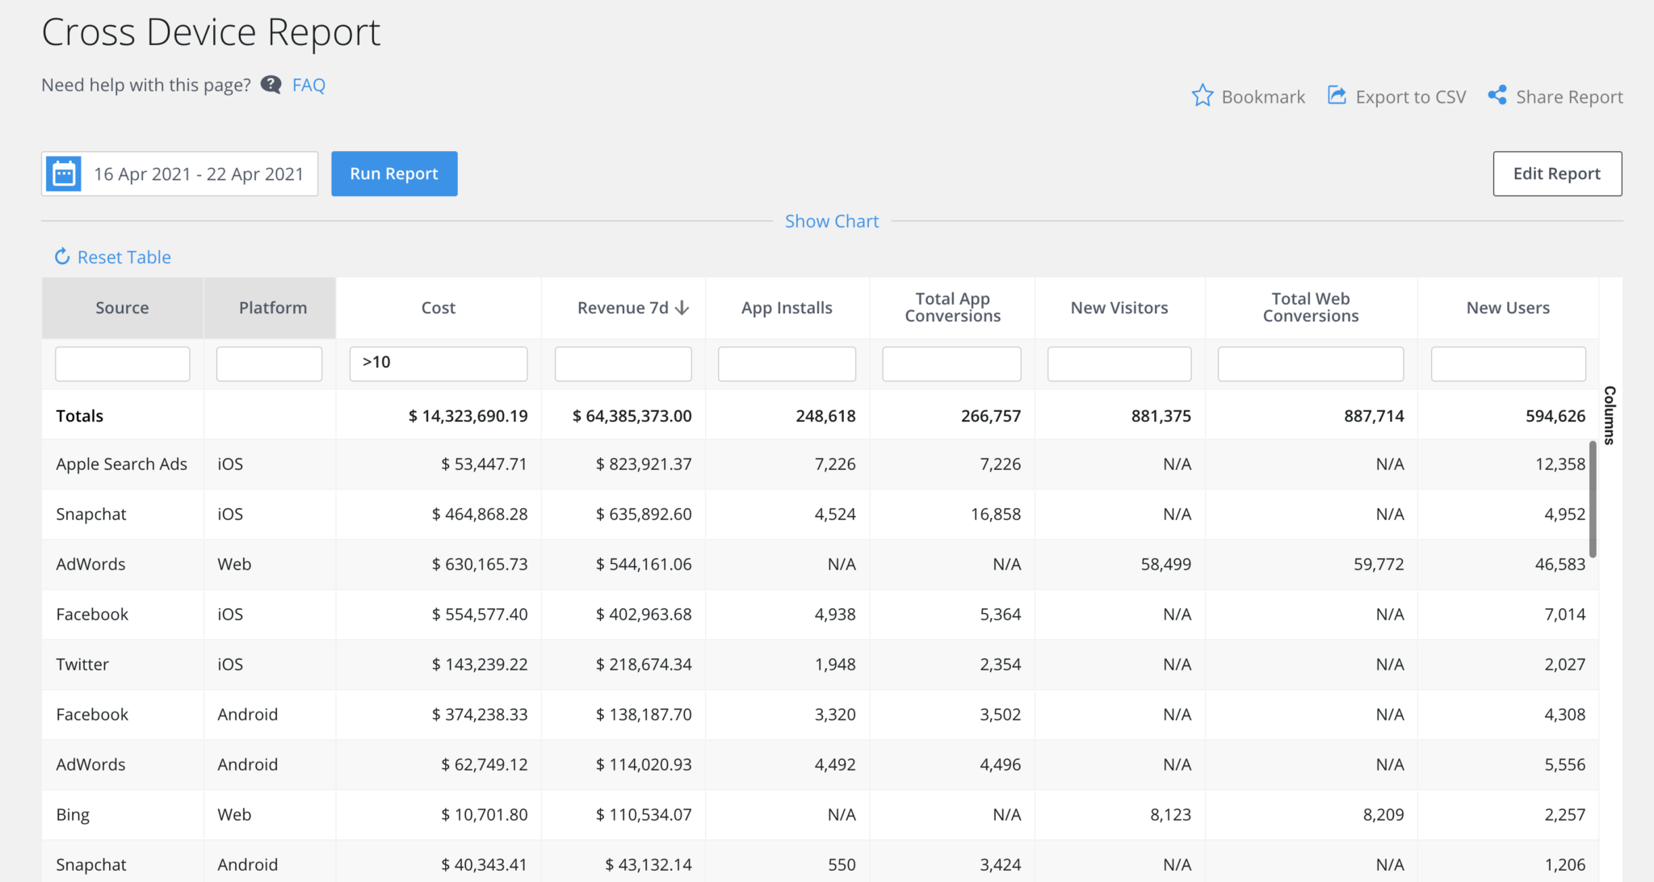Click the Platform filter box
Screen dimensions: 1654x882
pyautogui.click(x=269, y=363)
